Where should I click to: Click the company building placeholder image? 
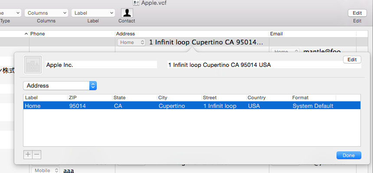33,65
